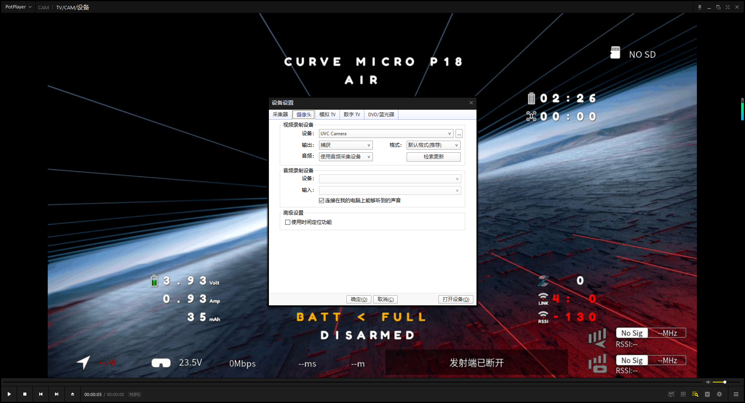Viewport: 745px width, 403px height.
Task: Cancel with the 取消(C) button
Action: 385,299
